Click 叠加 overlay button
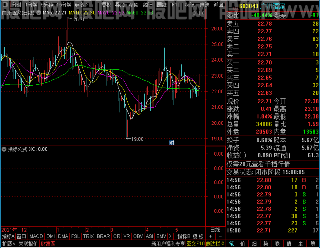 click(120, 5)
